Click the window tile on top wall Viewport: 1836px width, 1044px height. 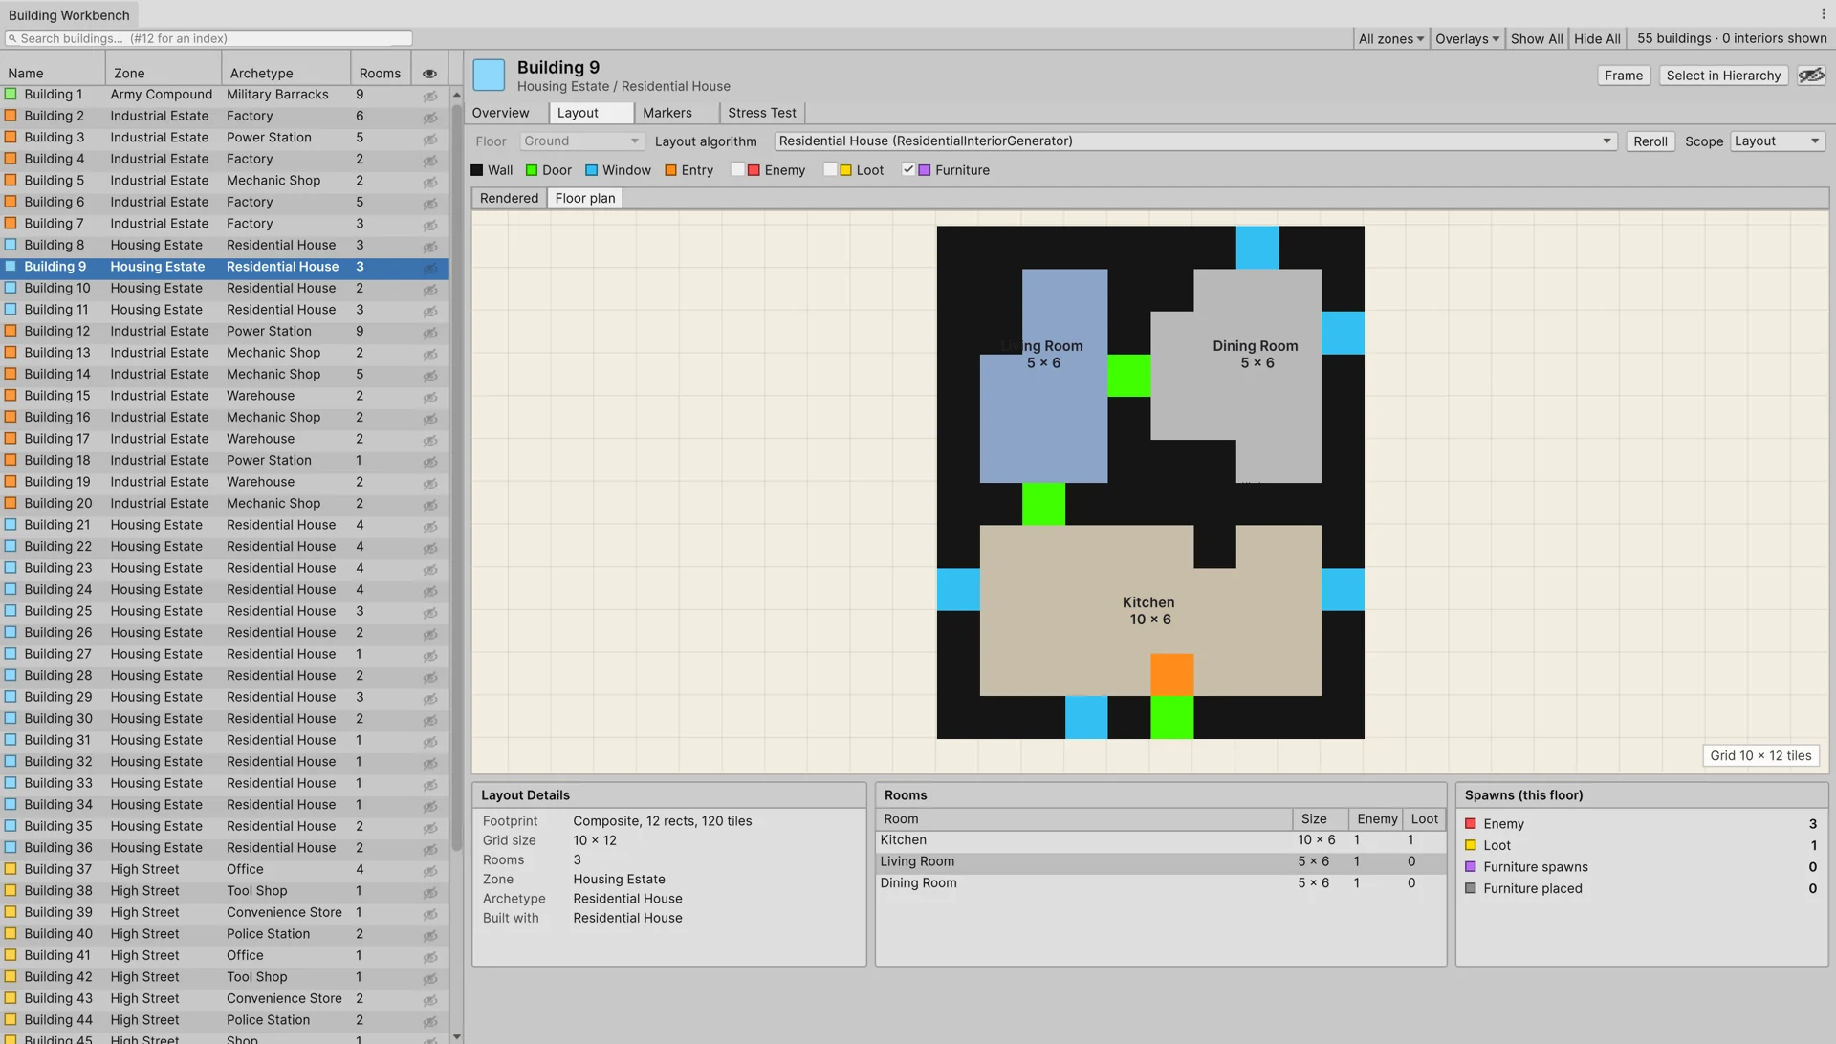pyautogui.click(x=1257, y=248)
